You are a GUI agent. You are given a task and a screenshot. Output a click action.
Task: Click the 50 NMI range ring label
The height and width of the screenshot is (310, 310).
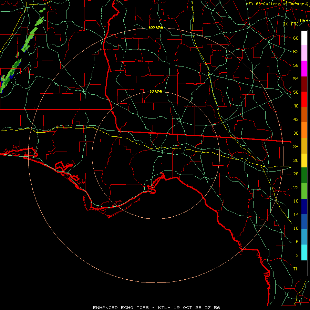coord(156,91)
